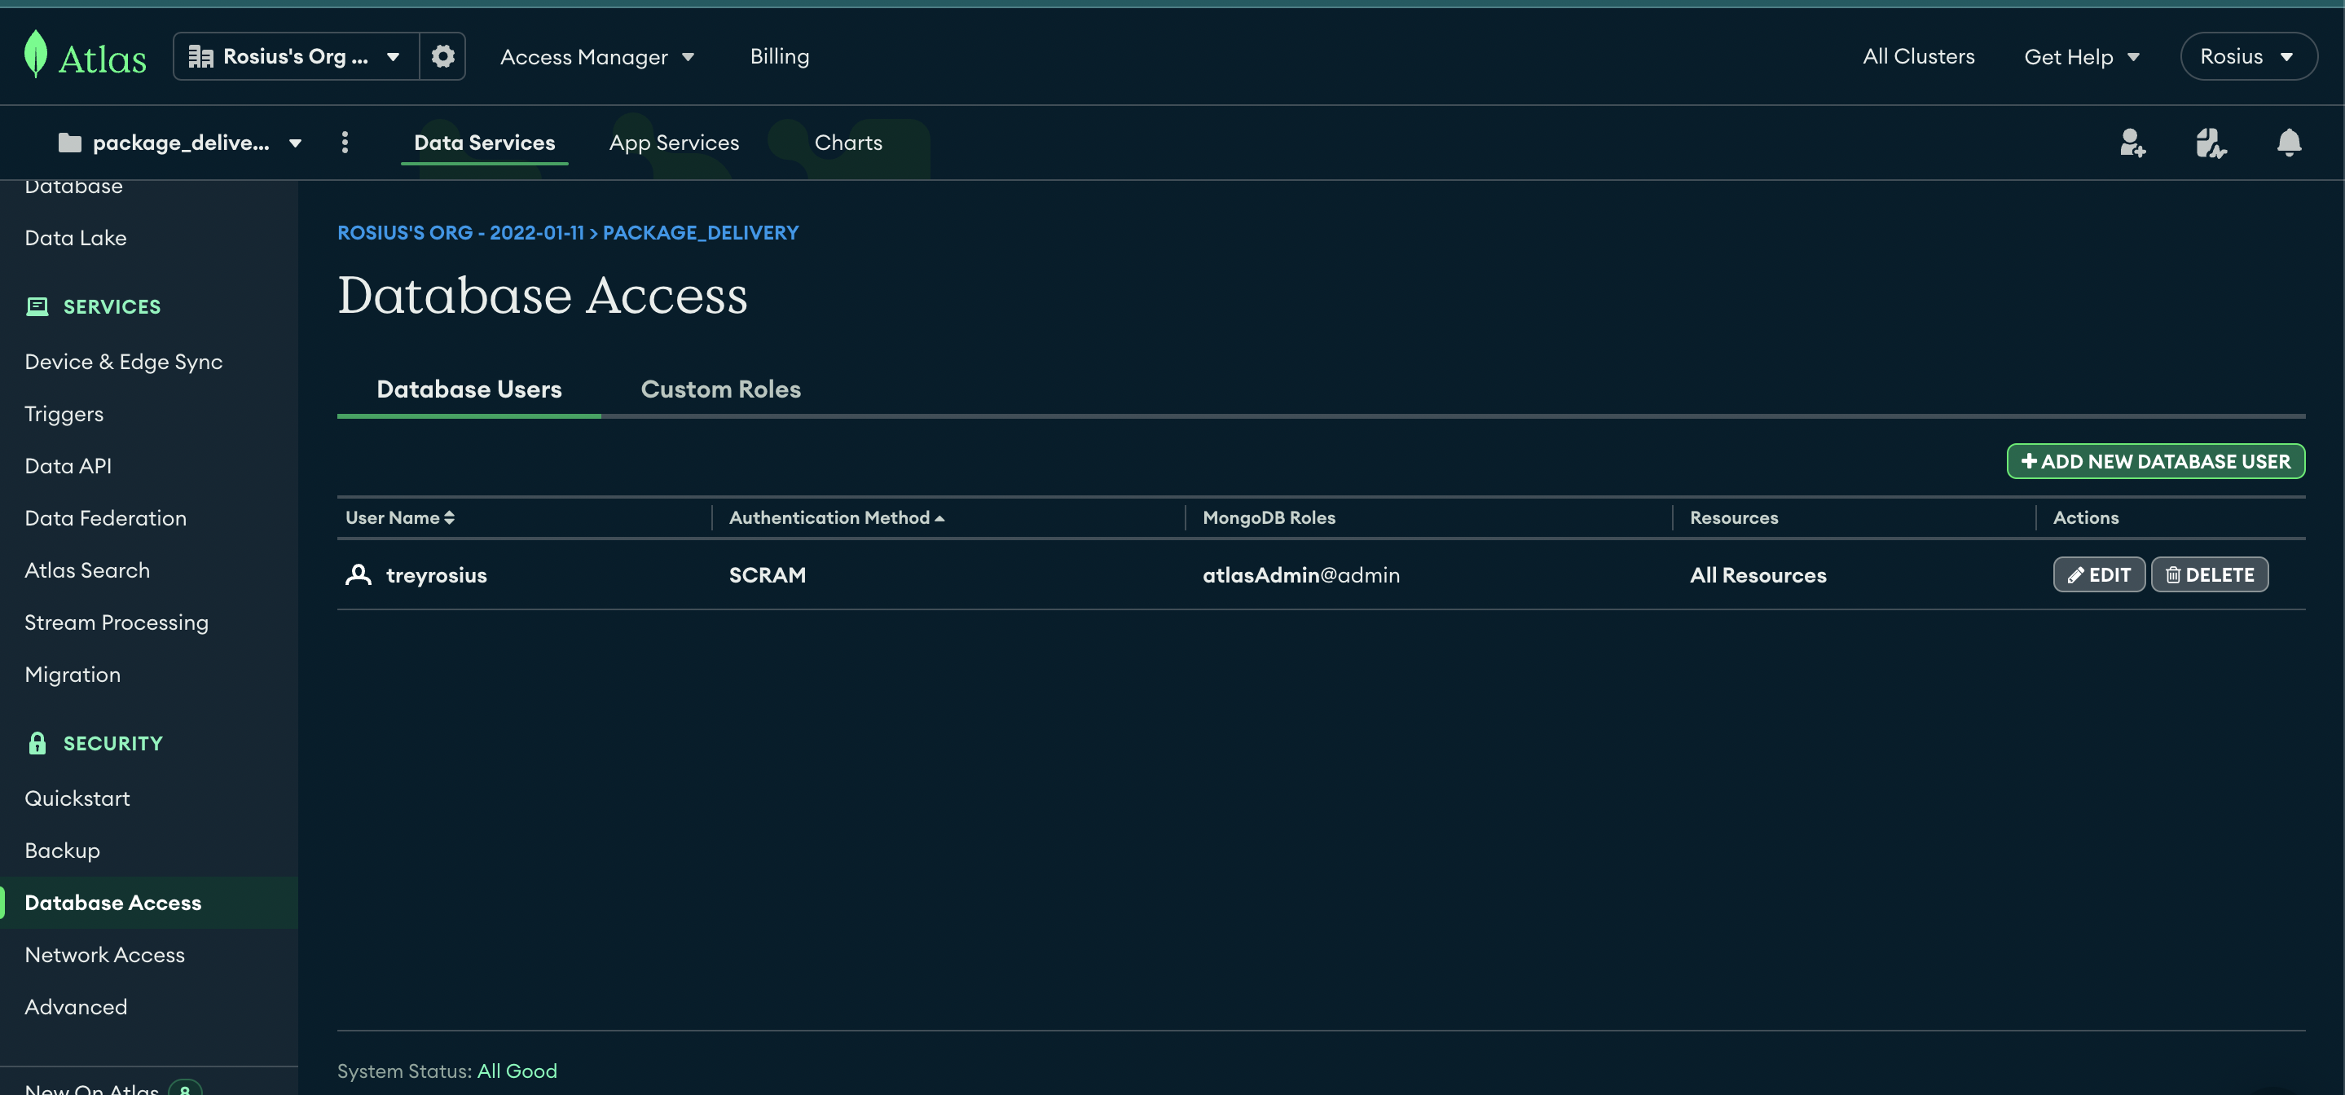
Task: Toggle Authentication Method sort order
Action: [x=939, y=518]
